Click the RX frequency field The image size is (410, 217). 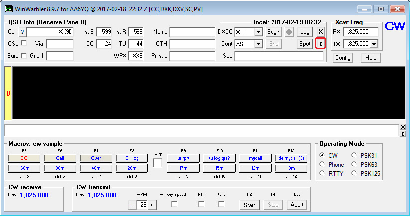pyautogui.click(x=361, y=32)
